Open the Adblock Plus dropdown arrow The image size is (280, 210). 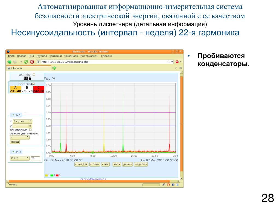(181, 62)
